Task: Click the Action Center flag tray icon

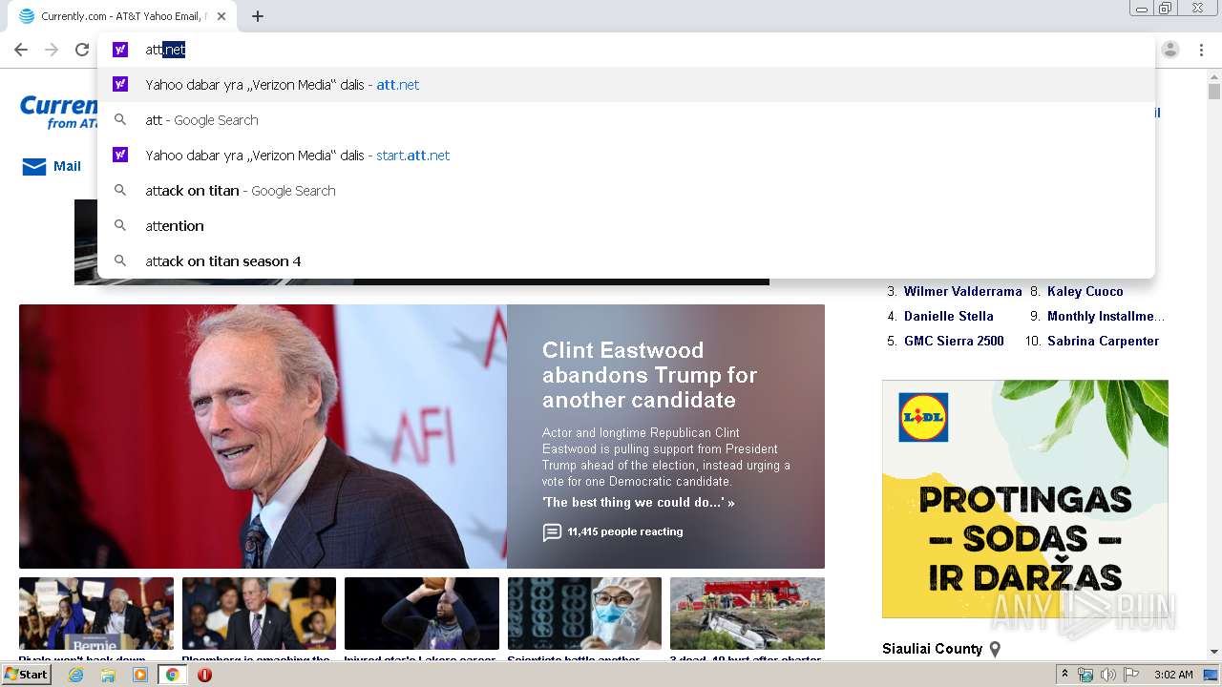Action: [1131, 675]
